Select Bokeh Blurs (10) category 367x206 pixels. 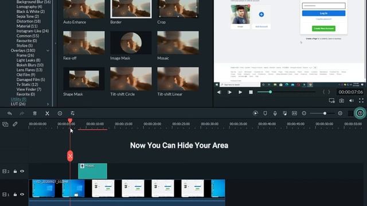(x=30, y=65)
